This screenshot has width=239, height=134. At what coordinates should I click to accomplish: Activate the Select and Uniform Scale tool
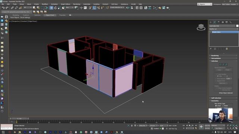pyautogui.click(x=59, y=8)
